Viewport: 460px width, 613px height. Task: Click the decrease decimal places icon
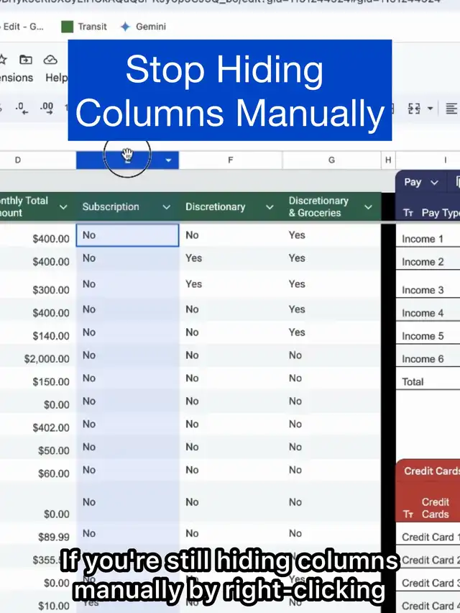22,108
